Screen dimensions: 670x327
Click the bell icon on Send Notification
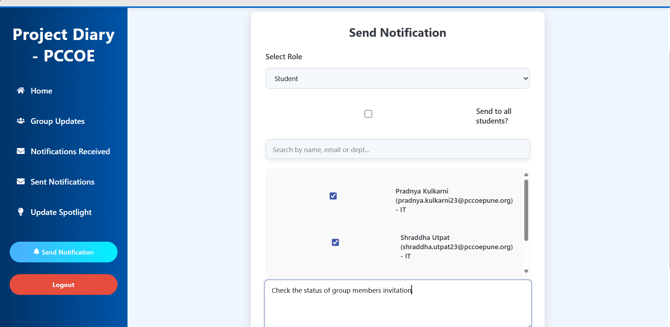click(36, 252)
